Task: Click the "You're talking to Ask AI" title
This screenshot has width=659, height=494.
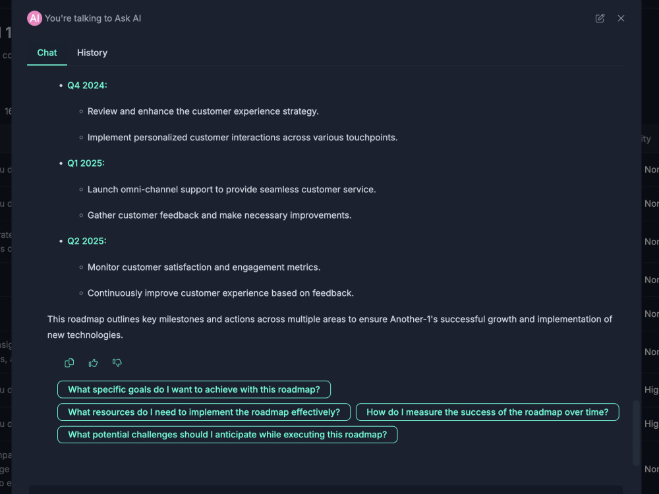Action: pyautogui.click(x=93, y=18)
